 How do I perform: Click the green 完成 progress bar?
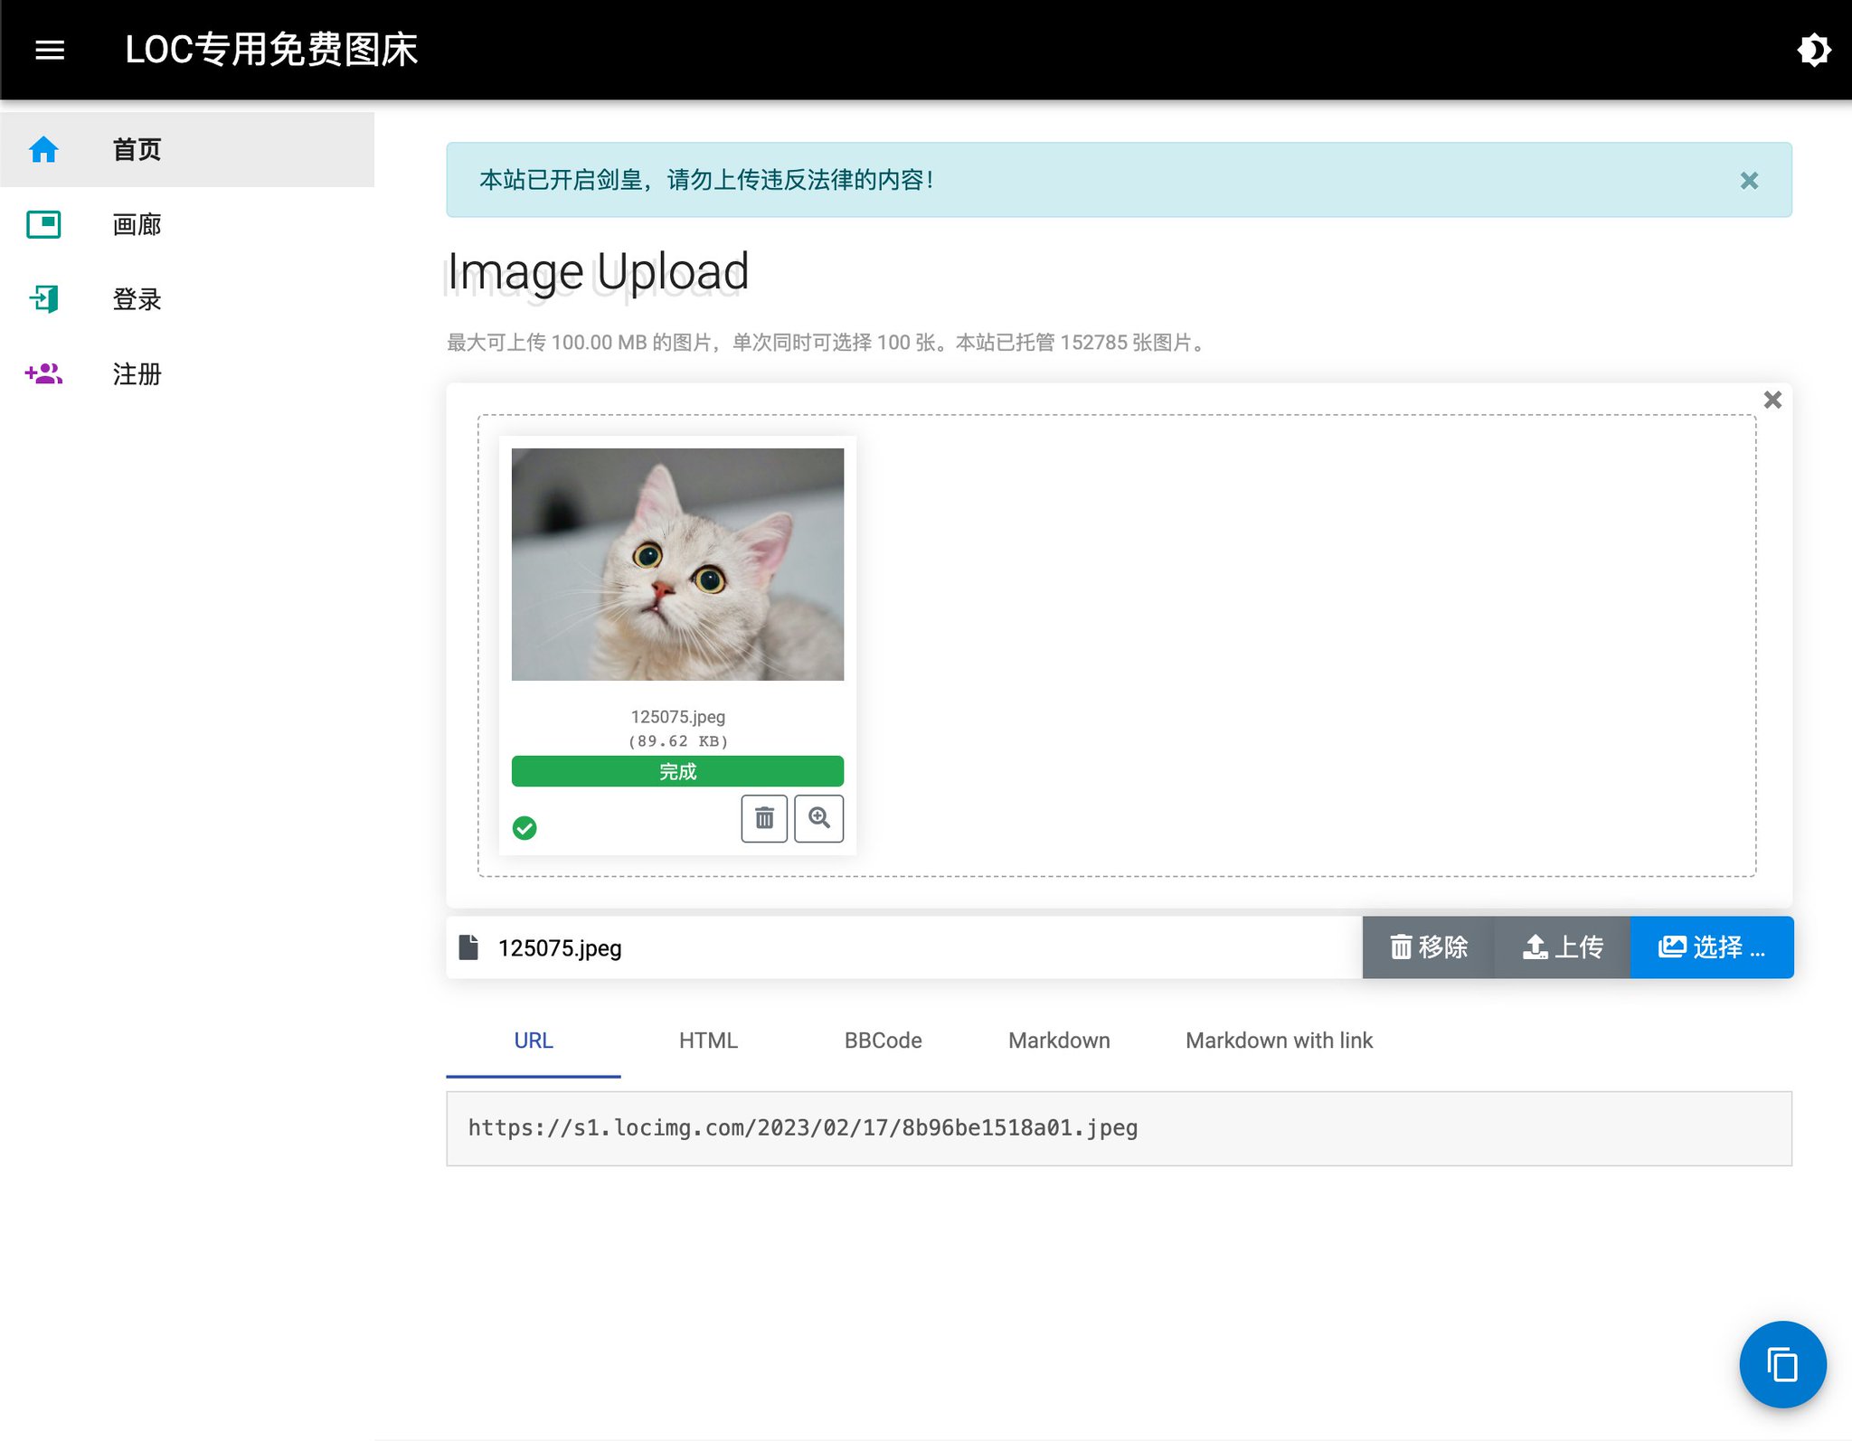click(676, 770)
